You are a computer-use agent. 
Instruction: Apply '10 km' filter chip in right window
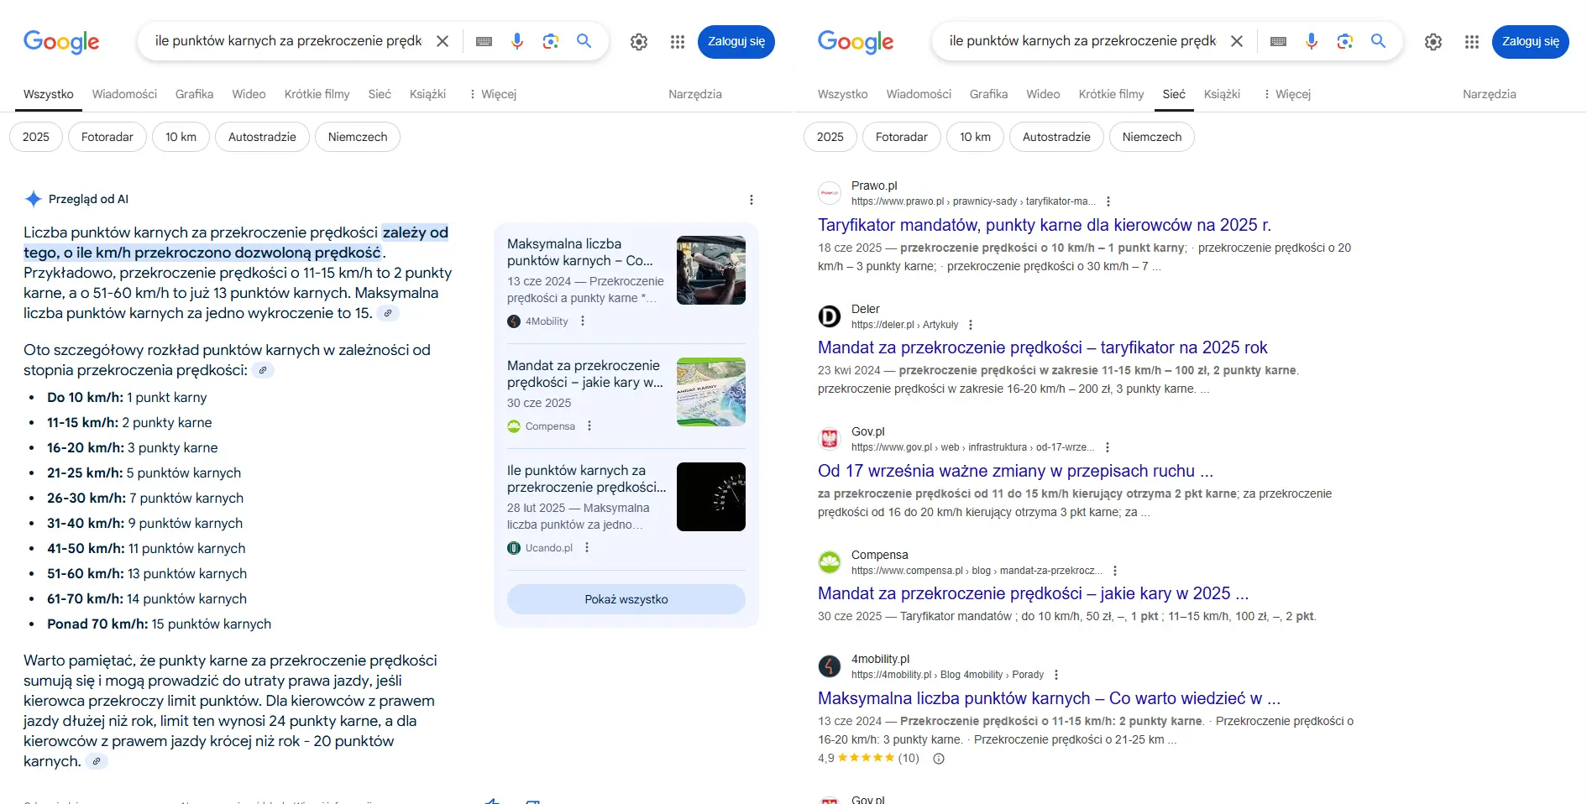click(975, 137)
